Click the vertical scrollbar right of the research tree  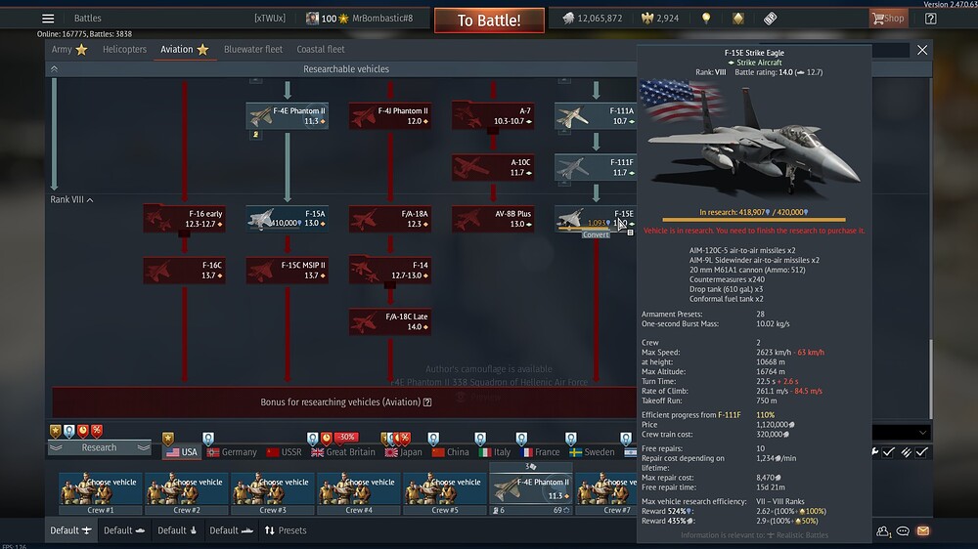[931, 379]
